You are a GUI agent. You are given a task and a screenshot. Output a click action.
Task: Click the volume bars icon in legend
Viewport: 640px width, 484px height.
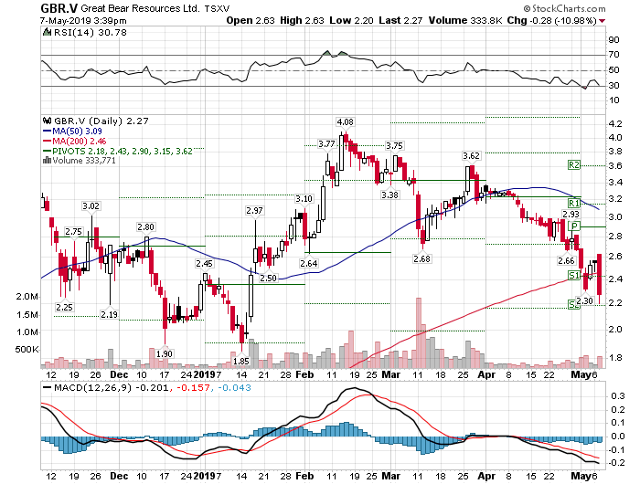tap(47, 160)
